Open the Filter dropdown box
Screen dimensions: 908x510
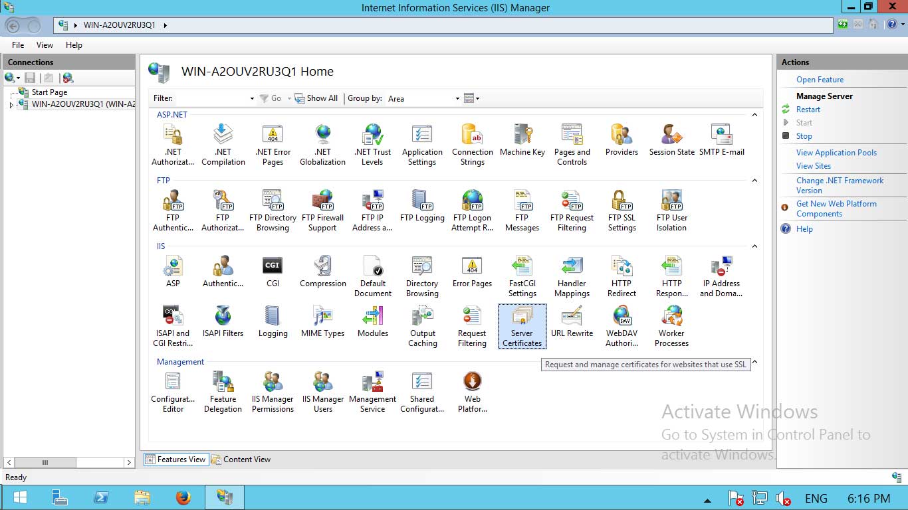coord(215,98)
